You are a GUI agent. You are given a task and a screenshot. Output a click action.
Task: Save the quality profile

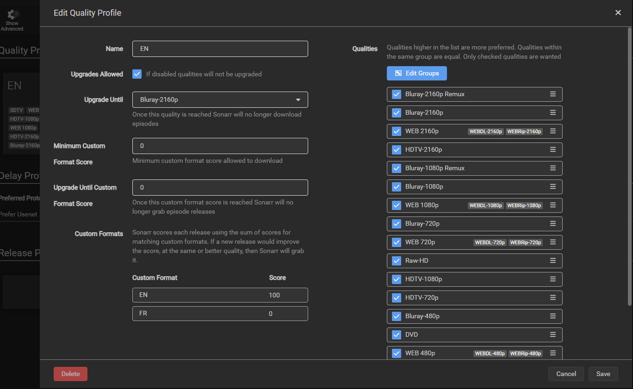603,374
